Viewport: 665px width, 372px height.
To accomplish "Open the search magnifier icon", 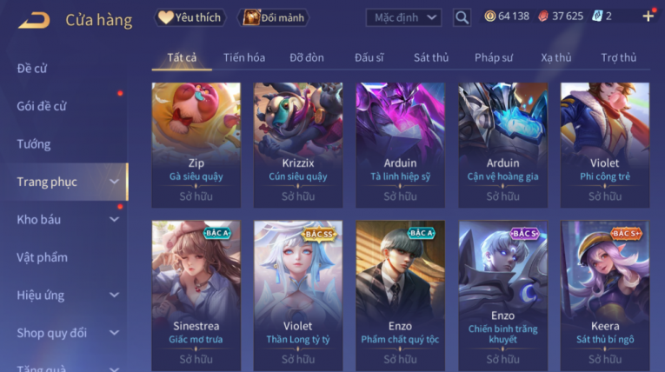I will point(462,17).
